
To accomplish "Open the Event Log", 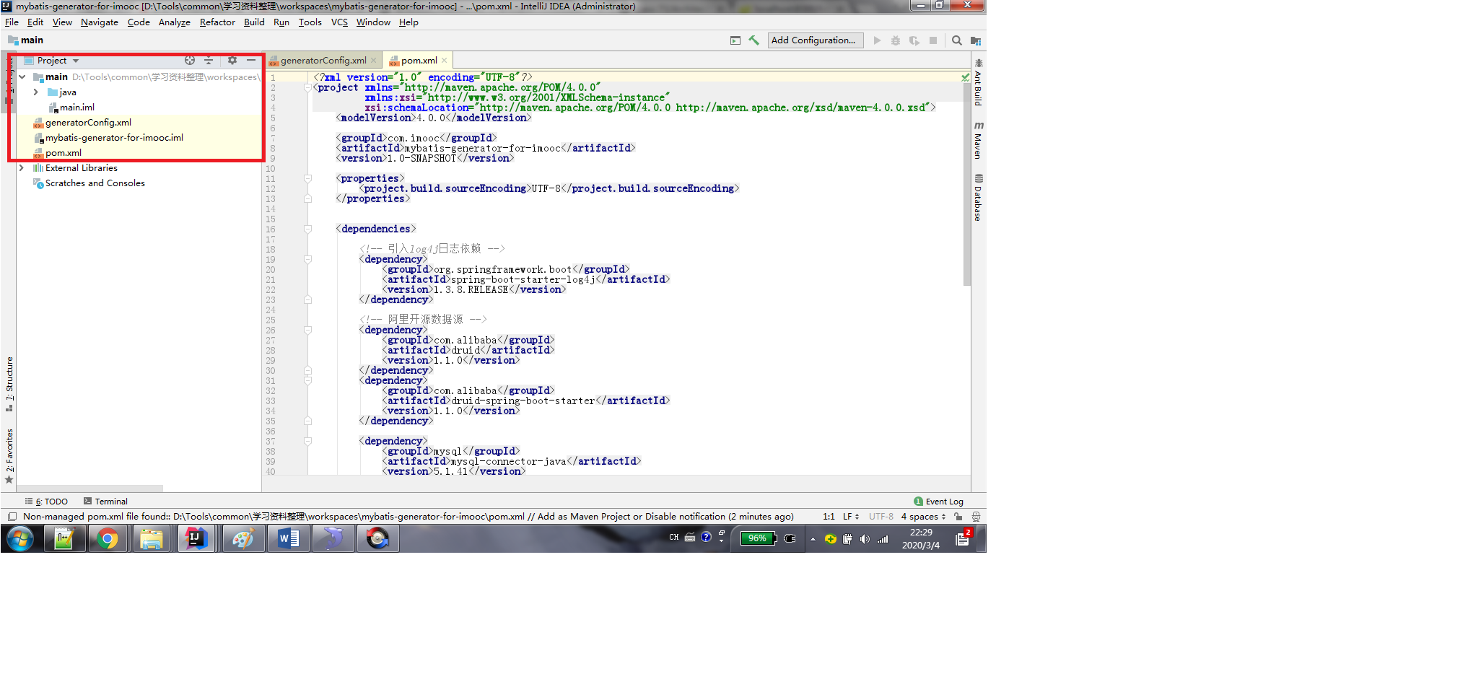I will 938,502.
